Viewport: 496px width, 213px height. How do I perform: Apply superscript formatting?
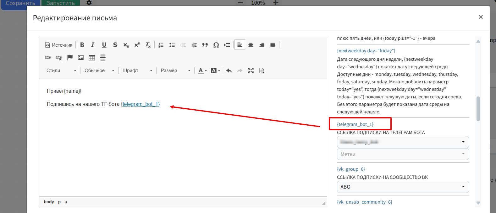point(137,45)
